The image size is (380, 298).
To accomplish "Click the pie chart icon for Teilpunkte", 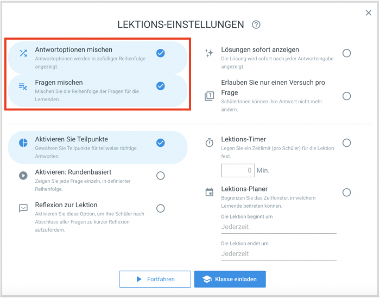I will (23, 143).
